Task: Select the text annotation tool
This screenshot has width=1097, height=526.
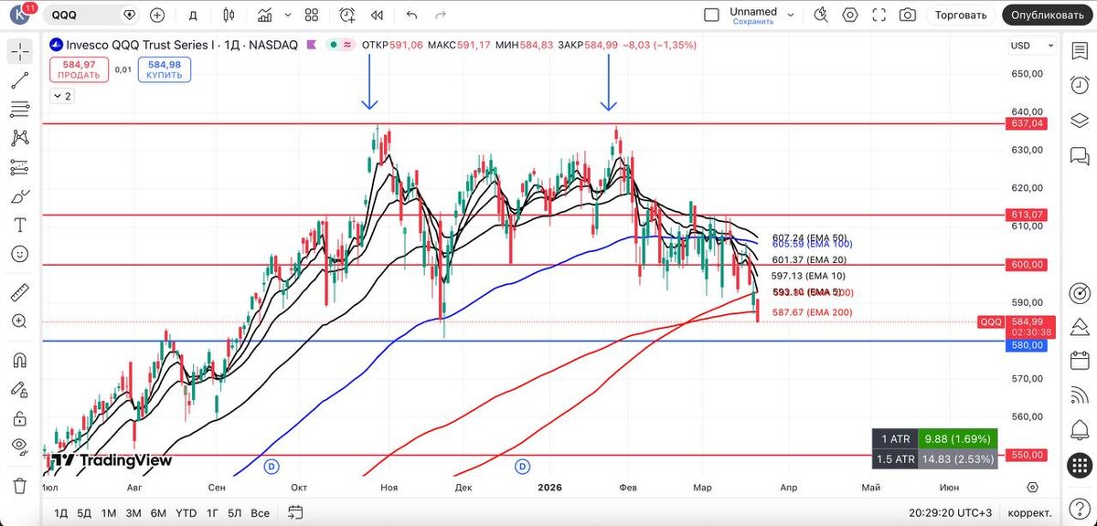Action: 19,225
